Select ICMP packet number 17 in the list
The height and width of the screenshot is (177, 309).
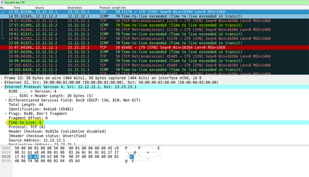pos(130,25)
